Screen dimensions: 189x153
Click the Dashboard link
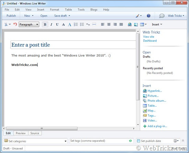(x=150, y=41)
